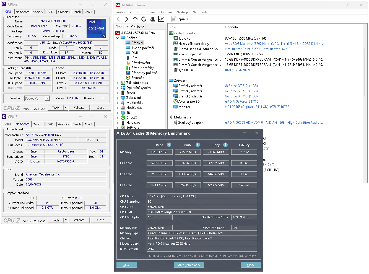Click Memory Read value 82853 MB/s

(160, 152)
